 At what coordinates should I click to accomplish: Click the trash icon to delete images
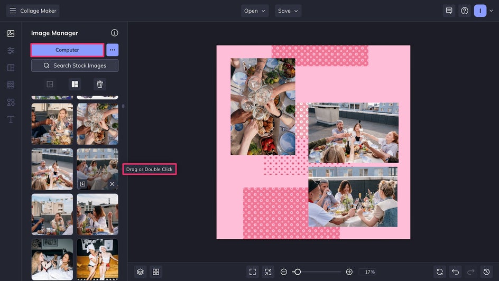[x=99, y=84]
